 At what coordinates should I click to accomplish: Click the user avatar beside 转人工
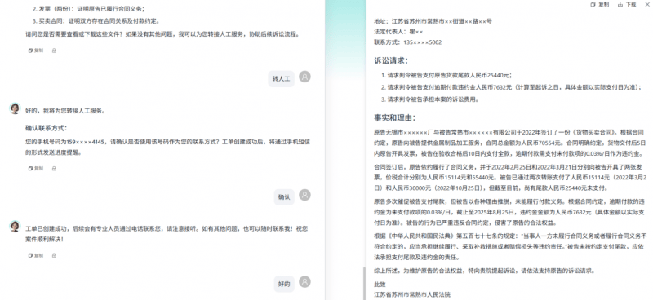click(304, 77)
